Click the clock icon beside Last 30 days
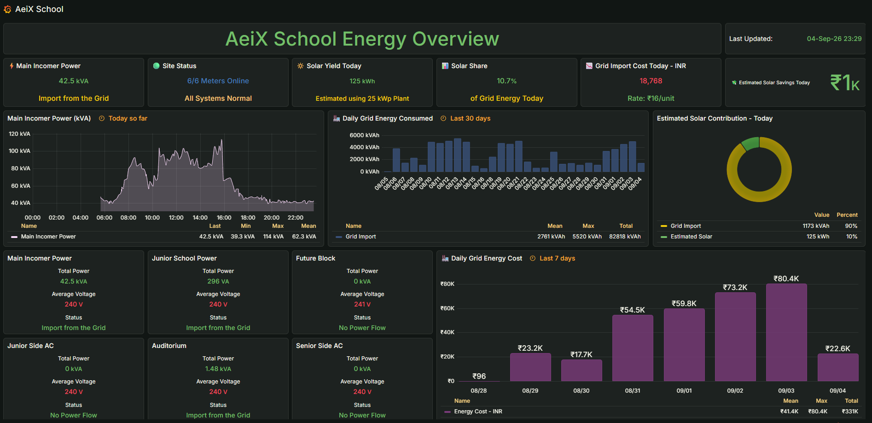 [x=443, y=118]
